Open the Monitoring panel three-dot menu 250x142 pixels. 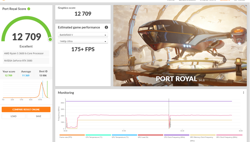tap(243, 93)
